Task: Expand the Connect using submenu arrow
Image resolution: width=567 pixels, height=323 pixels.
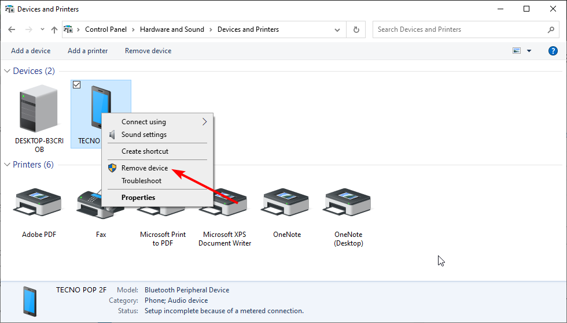Action: 205,122
